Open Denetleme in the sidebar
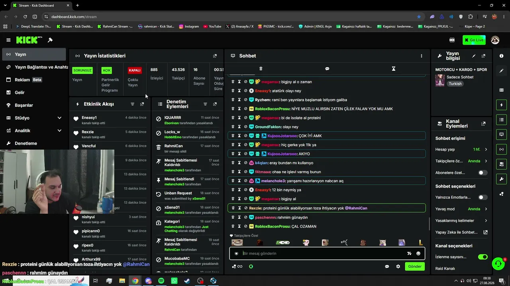Image resolution: width=510 pixels, height=286 pixels. click(x=34, y=143)
